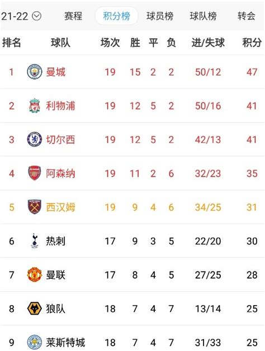Open the 利物浦 team name link
Viewport: 265px width, 351px height.
pos(60,106)
